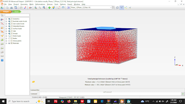Image resolution: width=185 pixels, height=104 pixels.
Task: Click the greyed zoom out magnifier icon
Action: [40, 8]
